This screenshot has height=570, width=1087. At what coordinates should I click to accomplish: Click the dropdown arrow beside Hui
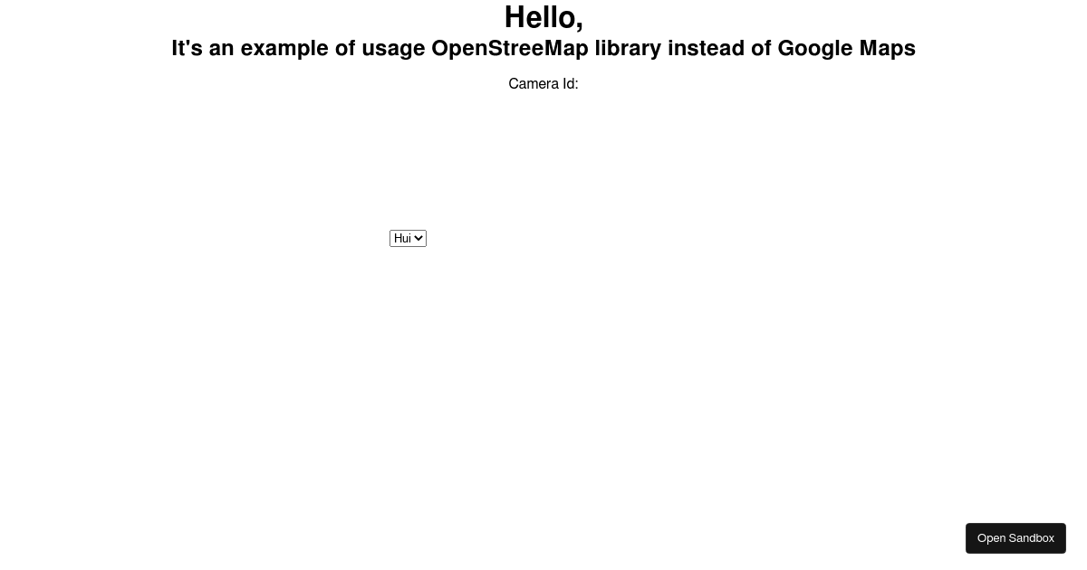point(419,238)
